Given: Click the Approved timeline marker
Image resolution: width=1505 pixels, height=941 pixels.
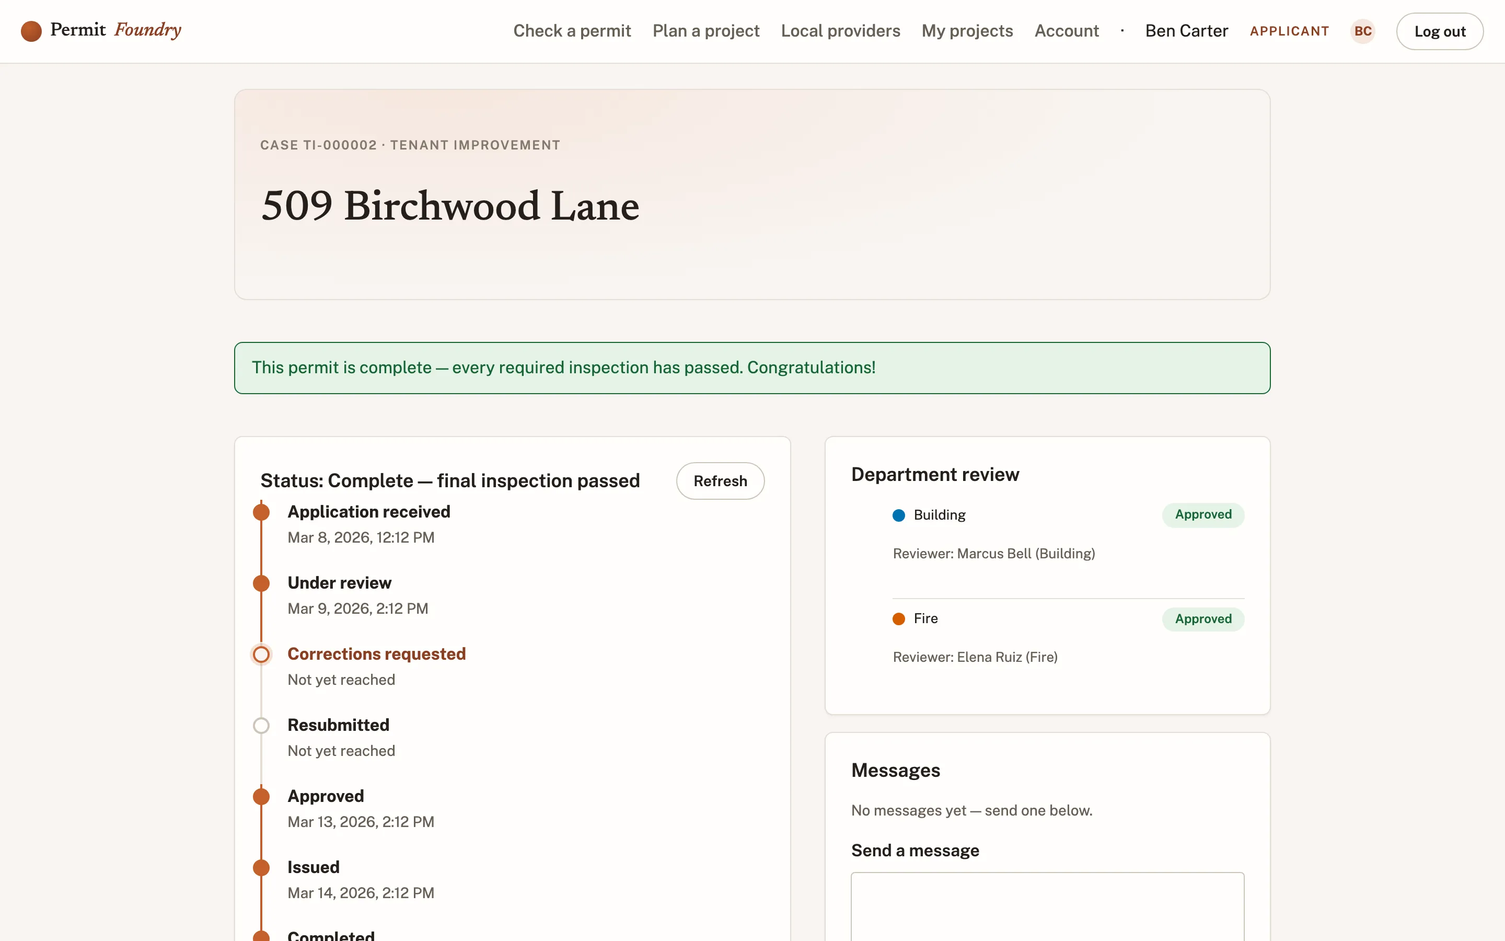Looking at the screenshot, I should [x=261, y=797].
